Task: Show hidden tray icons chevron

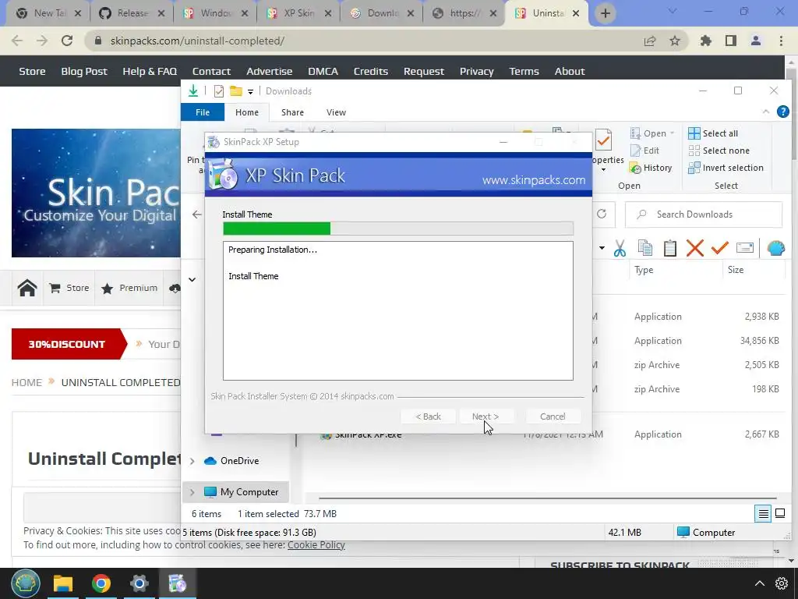Action: coord(759,583)
